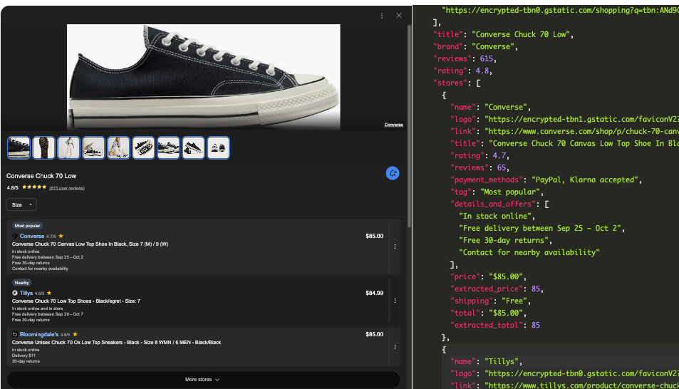
Task: Click the $84.99 price in Tillys row
Action: coord(374,293)
